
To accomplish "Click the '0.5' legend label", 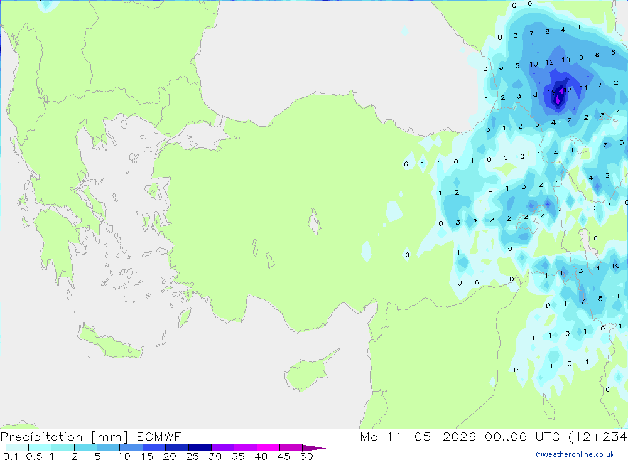I will [34, 456].
